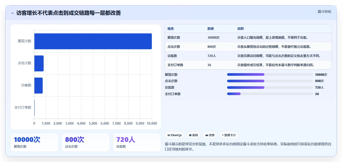
Task: Click the 支付订单数 table row cell
Action: (175, 65)
